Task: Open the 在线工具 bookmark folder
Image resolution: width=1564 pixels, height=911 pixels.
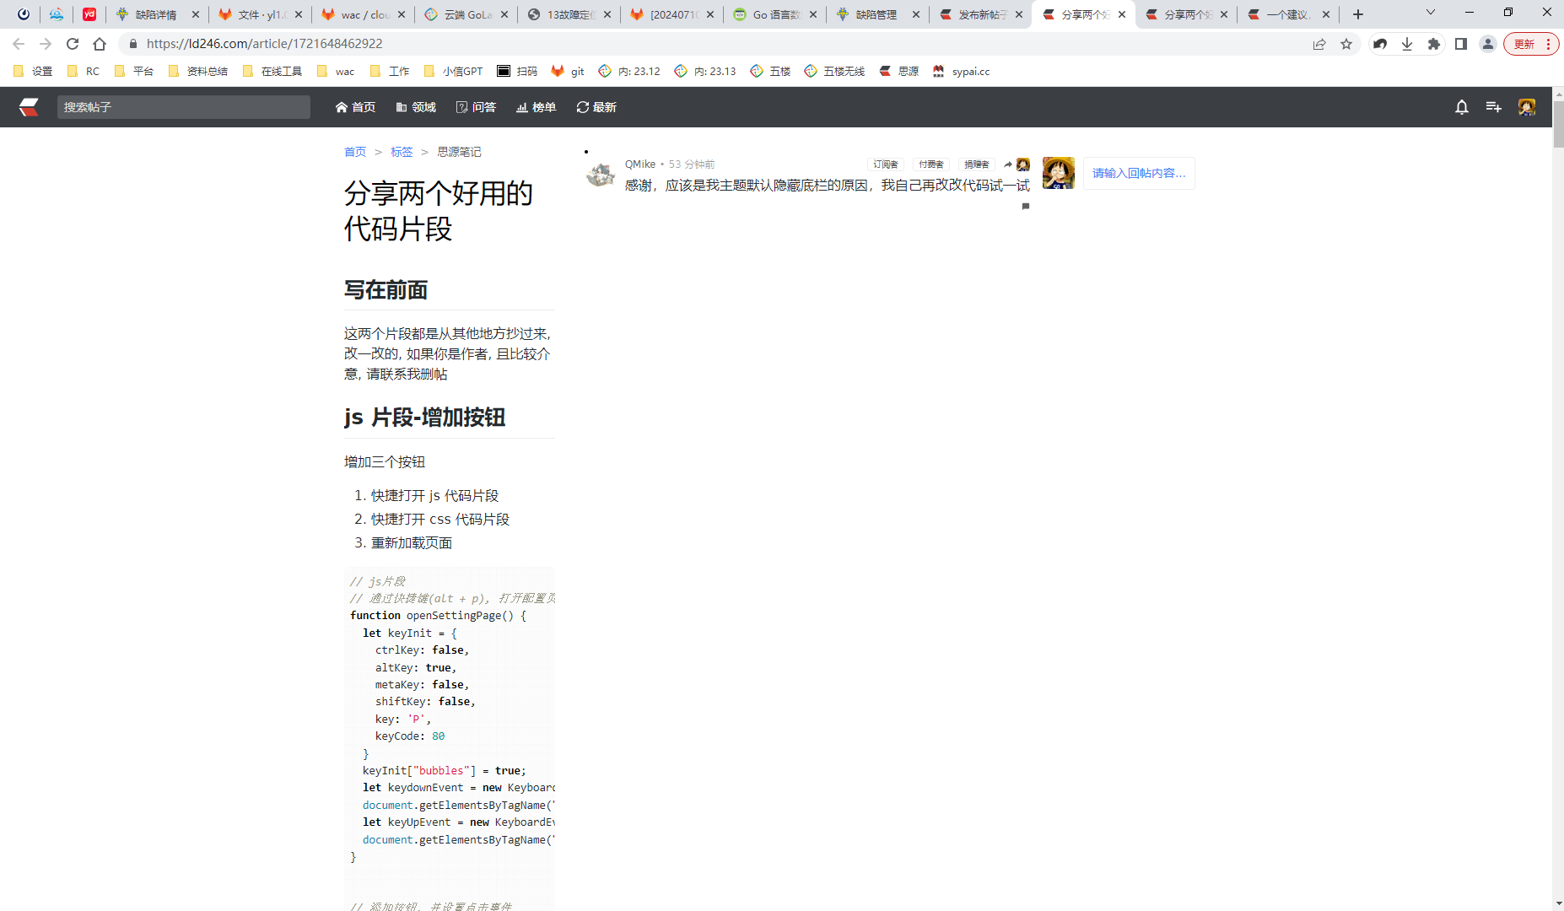Action: (272, 72)
